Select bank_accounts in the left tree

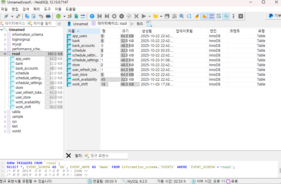[x=27, y=68]
